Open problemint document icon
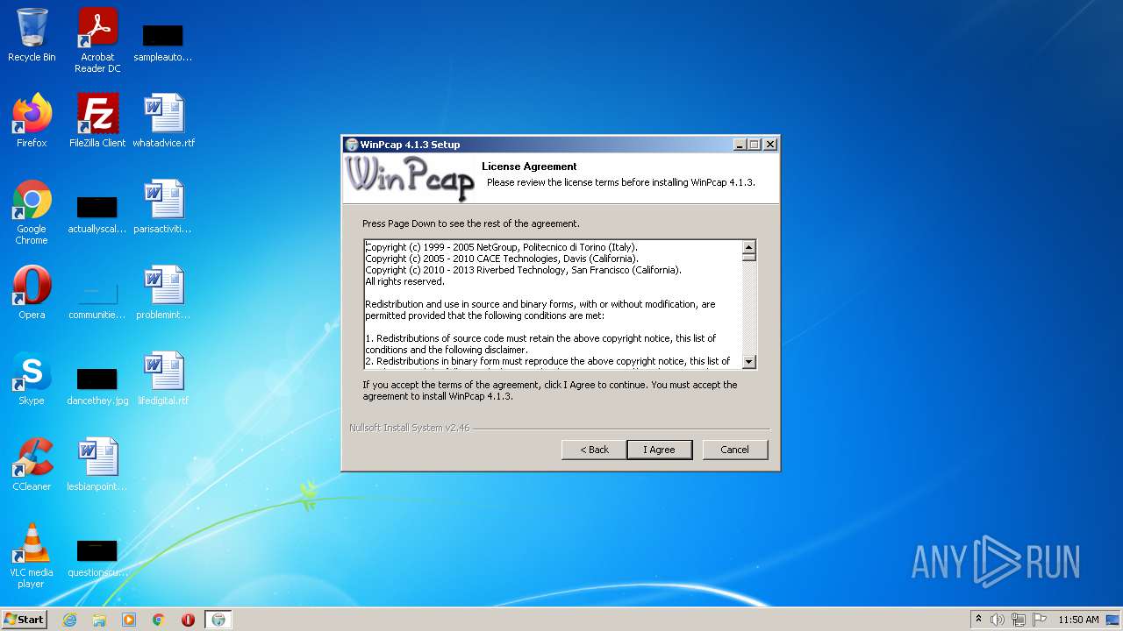1123x631 pixels. pos(164,293)
